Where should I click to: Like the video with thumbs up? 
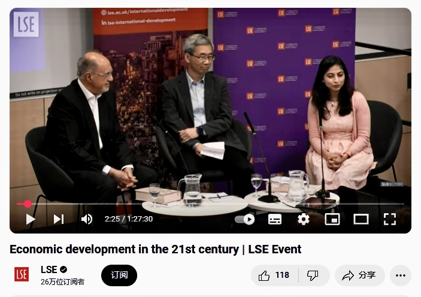tap(274, 275)
